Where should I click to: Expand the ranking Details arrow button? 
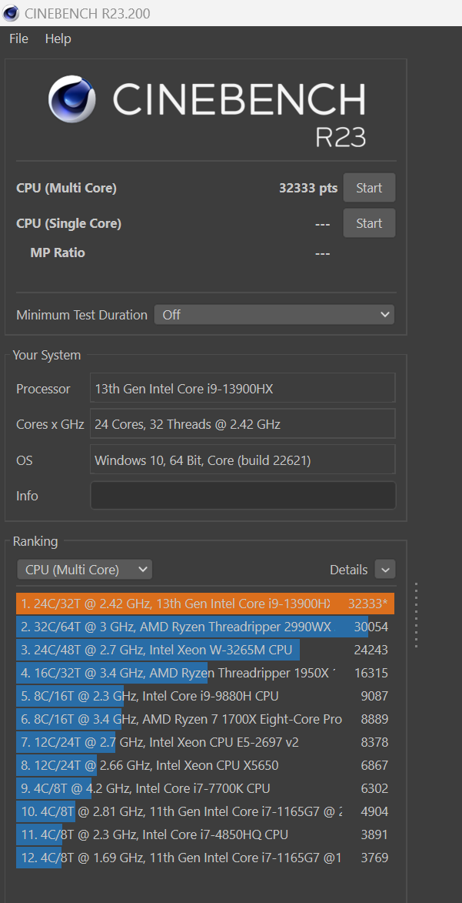coord(385,570)
